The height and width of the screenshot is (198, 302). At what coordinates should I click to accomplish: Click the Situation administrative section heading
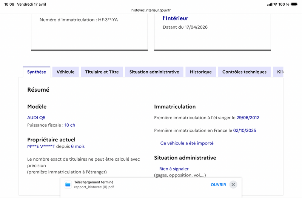[185, 158]
